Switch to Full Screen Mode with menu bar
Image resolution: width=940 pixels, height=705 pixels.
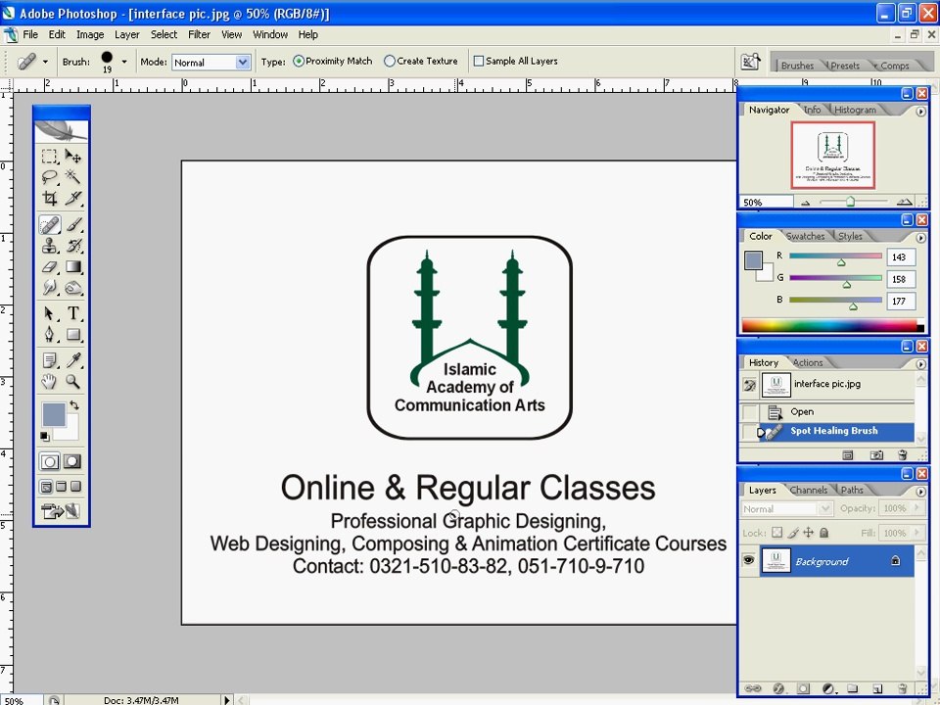pos(61,487)
